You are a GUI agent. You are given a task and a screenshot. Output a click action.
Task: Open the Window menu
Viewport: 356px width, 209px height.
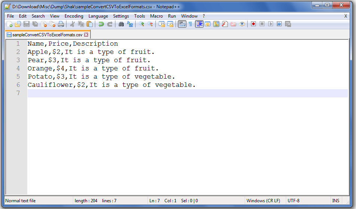click(189, 16)
